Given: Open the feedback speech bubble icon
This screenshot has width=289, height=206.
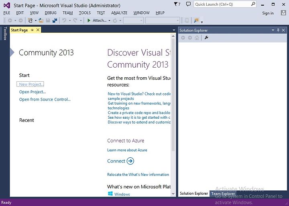Looking at the screenshot, I should [x=188, y=4].
